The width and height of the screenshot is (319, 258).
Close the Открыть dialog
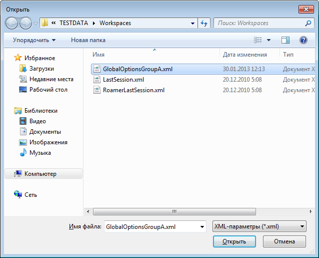[x=306, y=9]
